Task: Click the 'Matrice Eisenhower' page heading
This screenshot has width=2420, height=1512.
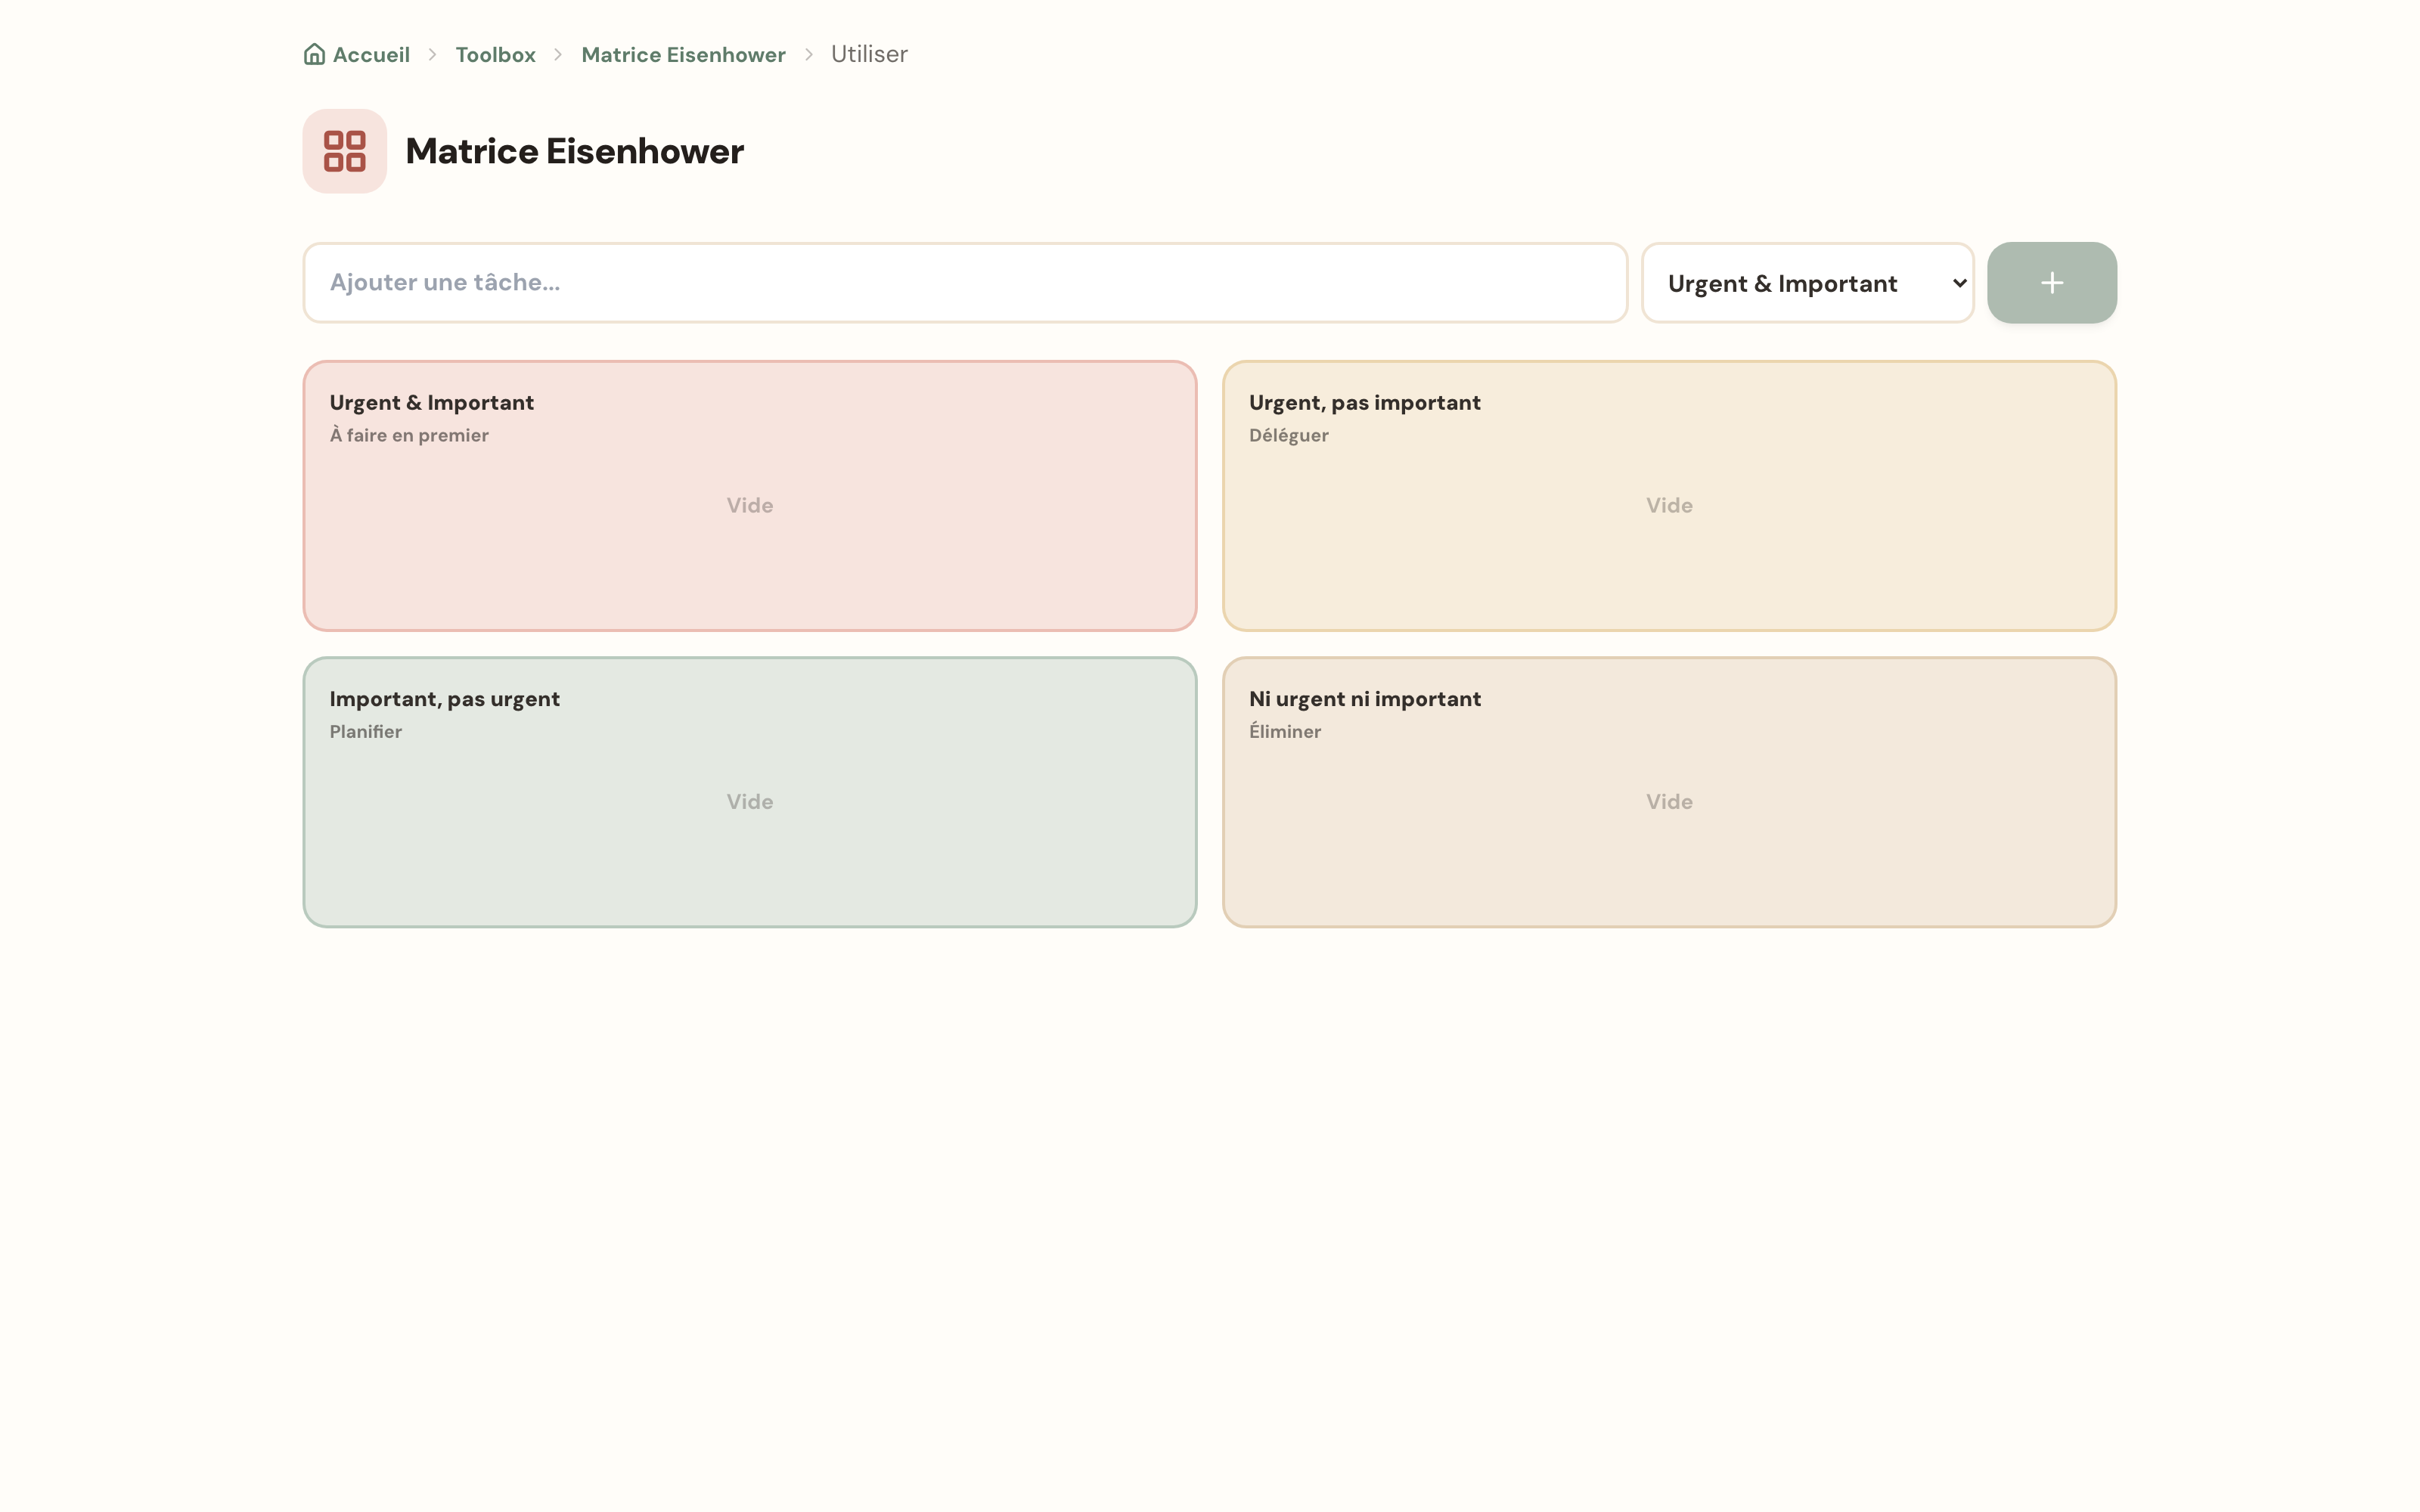Action: point(574,151)
